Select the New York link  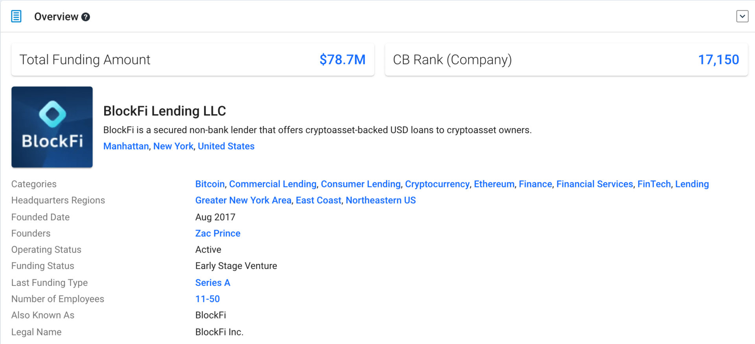pyautogui.click(x=173, y=146)
